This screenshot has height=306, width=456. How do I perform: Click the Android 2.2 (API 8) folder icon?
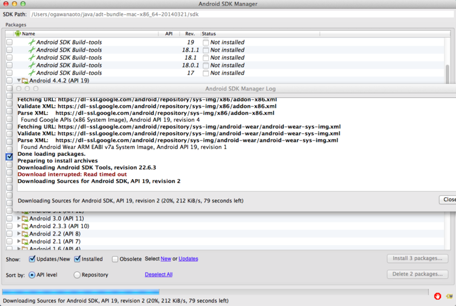pos(25,234)
